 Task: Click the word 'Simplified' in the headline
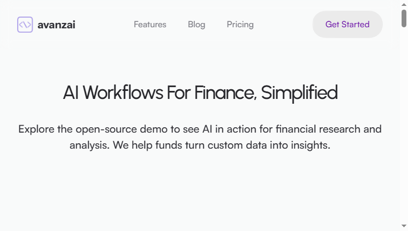pos(299,93)
